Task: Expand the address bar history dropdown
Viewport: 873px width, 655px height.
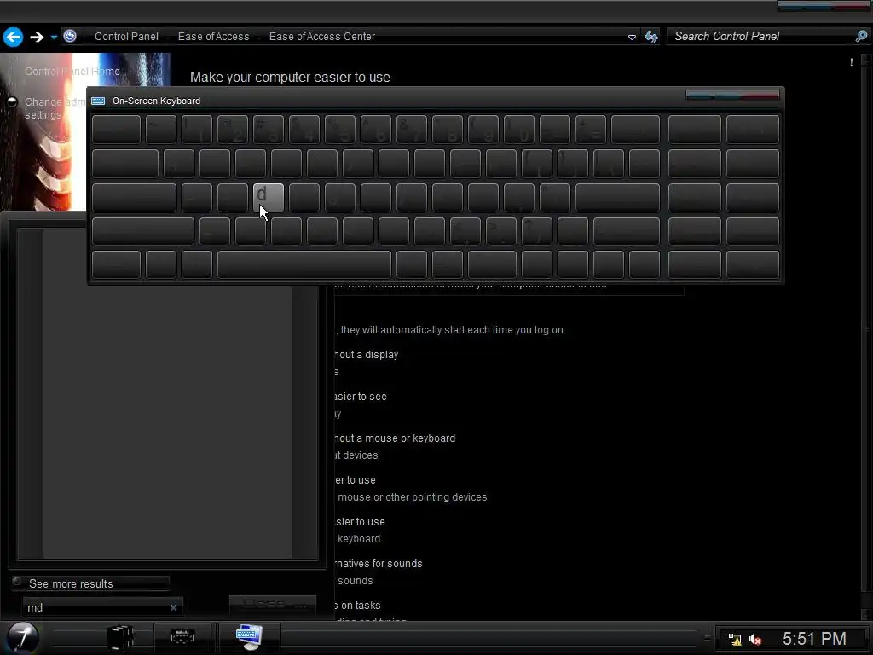Action: (x=632, y=38)
